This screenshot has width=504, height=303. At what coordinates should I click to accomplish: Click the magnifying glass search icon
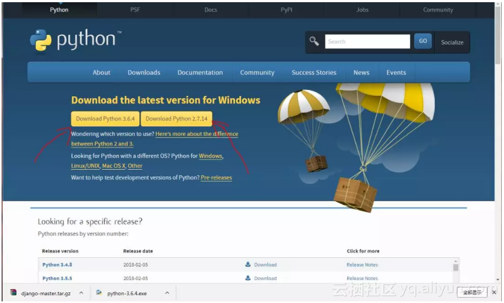pyautogui.click(x=314, y=41)
